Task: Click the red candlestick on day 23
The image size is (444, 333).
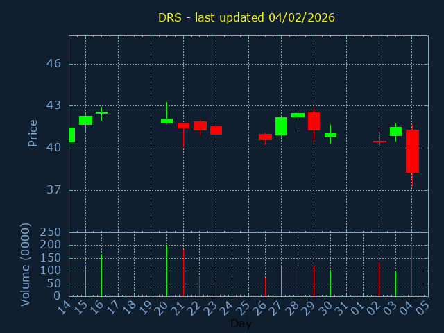Action: point(216,130)
